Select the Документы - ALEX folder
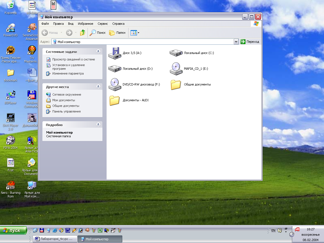 point(115,100)
